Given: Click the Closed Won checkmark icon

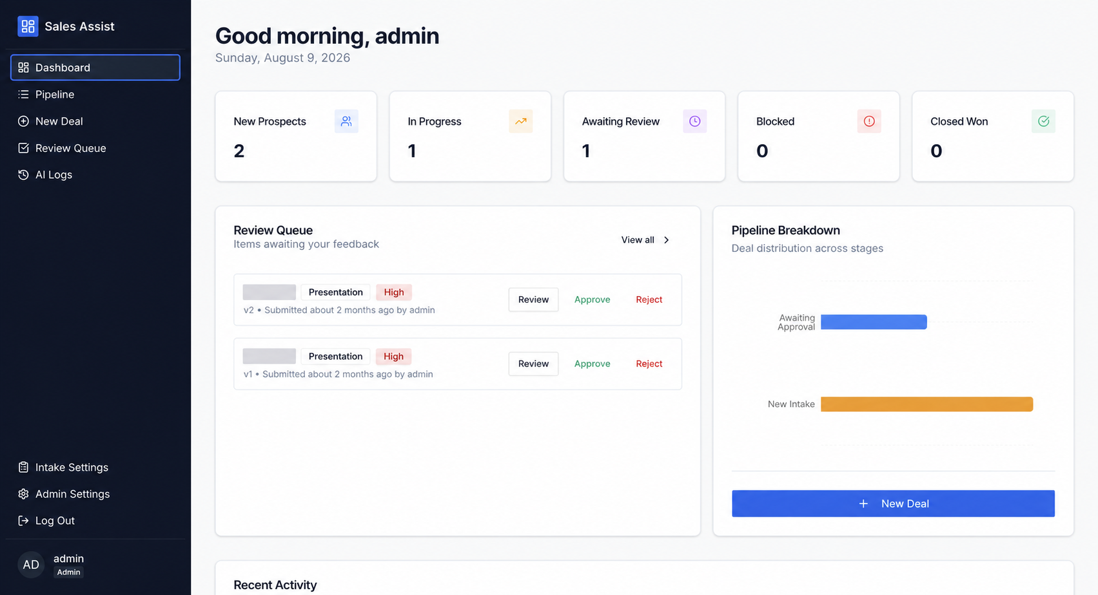Looking at the screenshot, I should (x=1043, y=121).
